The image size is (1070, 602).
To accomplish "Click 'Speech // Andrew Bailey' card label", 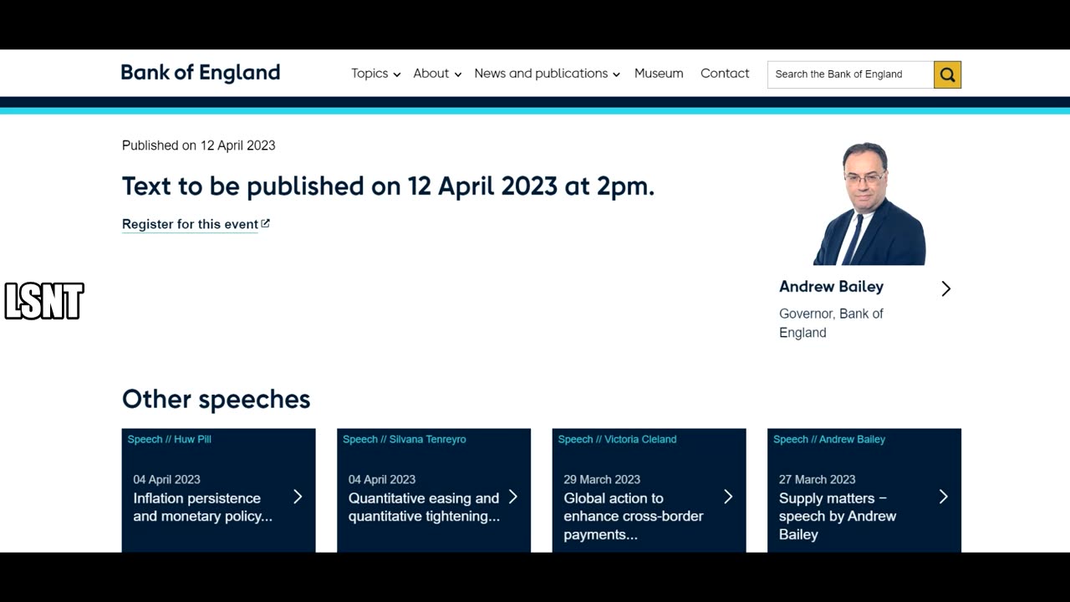I will click(829, 439).
